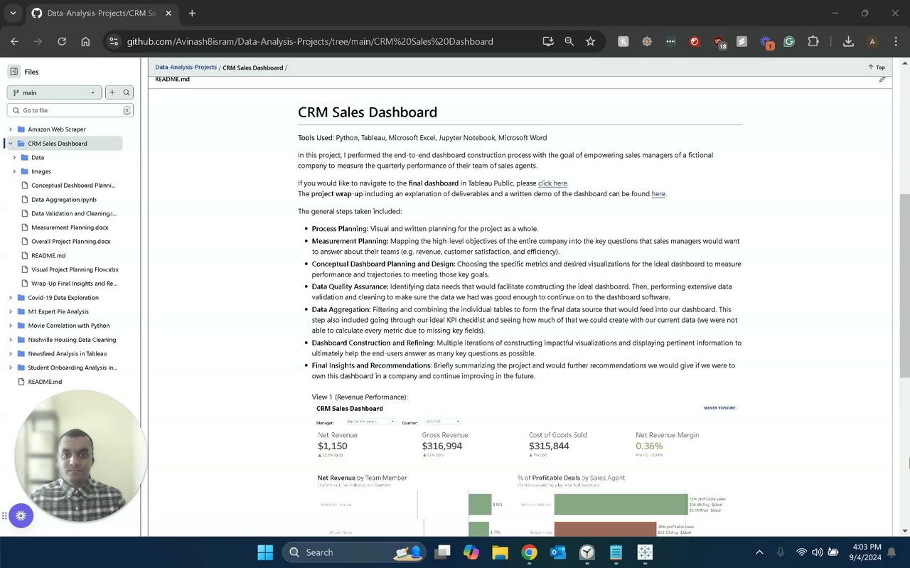Bookmark this page with the star

coord(590,41)
